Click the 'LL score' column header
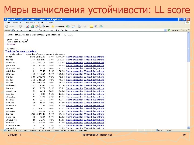The width and height of the screenshot is (194, 145). [60, 54]
